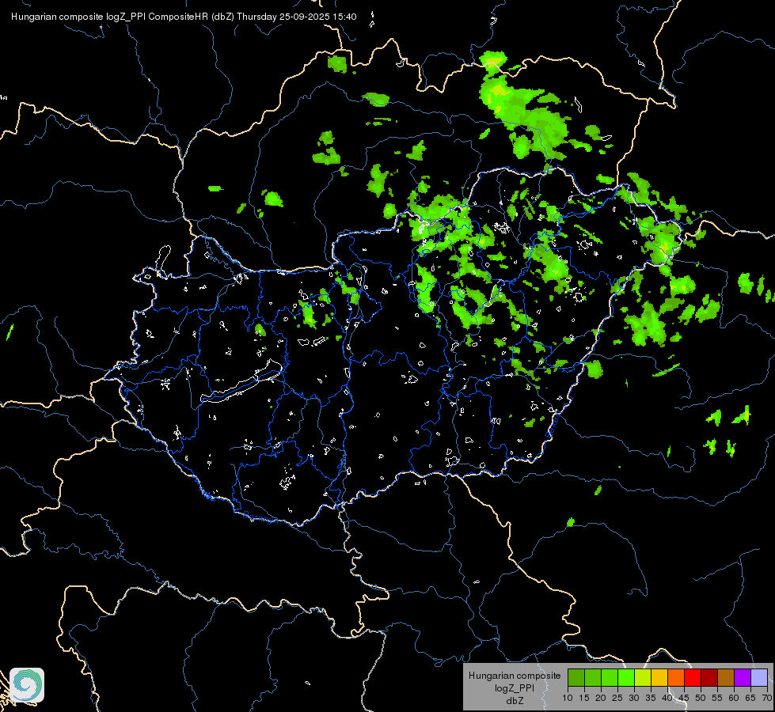
Task: Click the legend scale value '10'
Action: coord(568,698)
